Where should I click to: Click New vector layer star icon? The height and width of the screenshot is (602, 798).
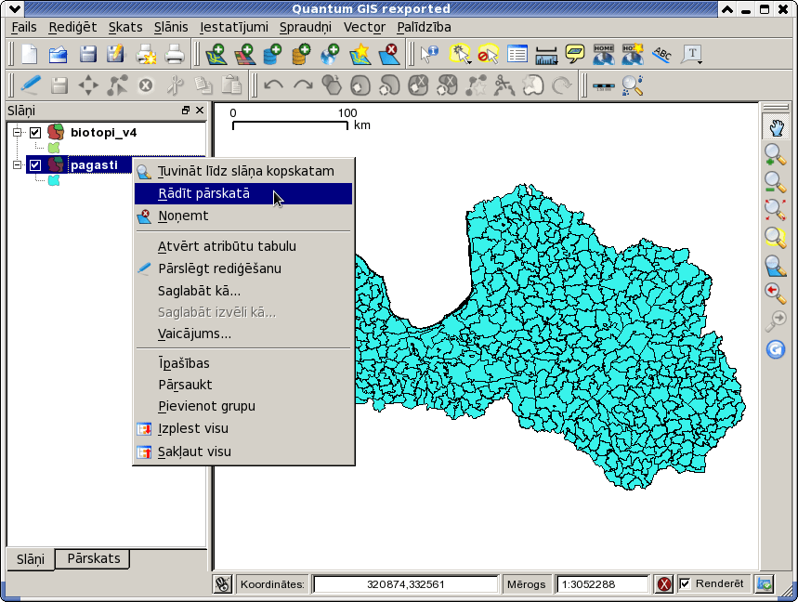pyautogui.click(x=360, y=54)
